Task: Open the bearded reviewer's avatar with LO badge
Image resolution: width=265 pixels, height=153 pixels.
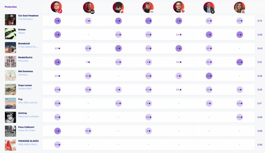Action: tap(89, 8)
